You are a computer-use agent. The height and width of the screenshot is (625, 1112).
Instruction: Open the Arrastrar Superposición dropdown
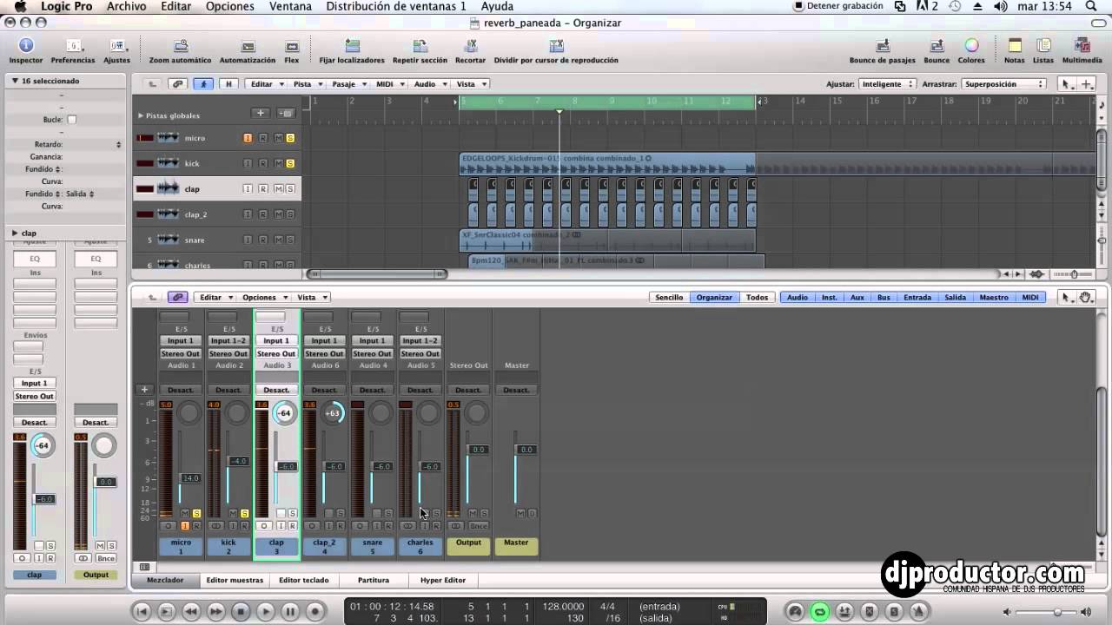pos(1003,84)
